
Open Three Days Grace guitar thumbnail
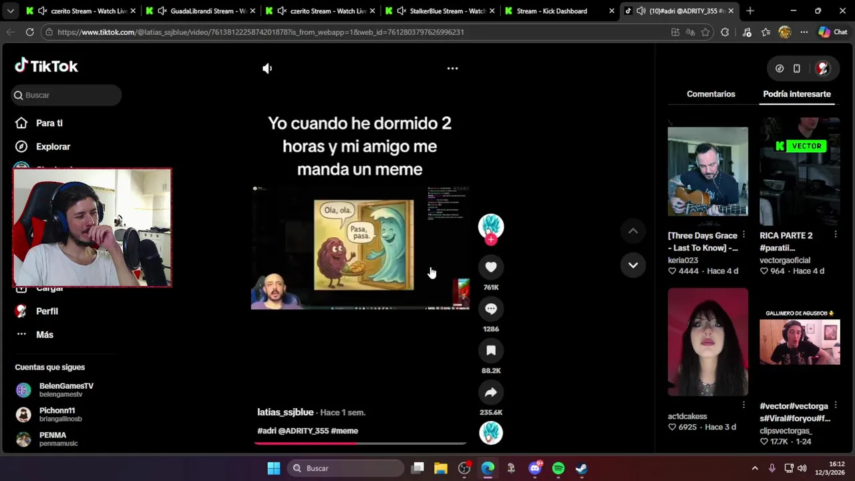708,172
